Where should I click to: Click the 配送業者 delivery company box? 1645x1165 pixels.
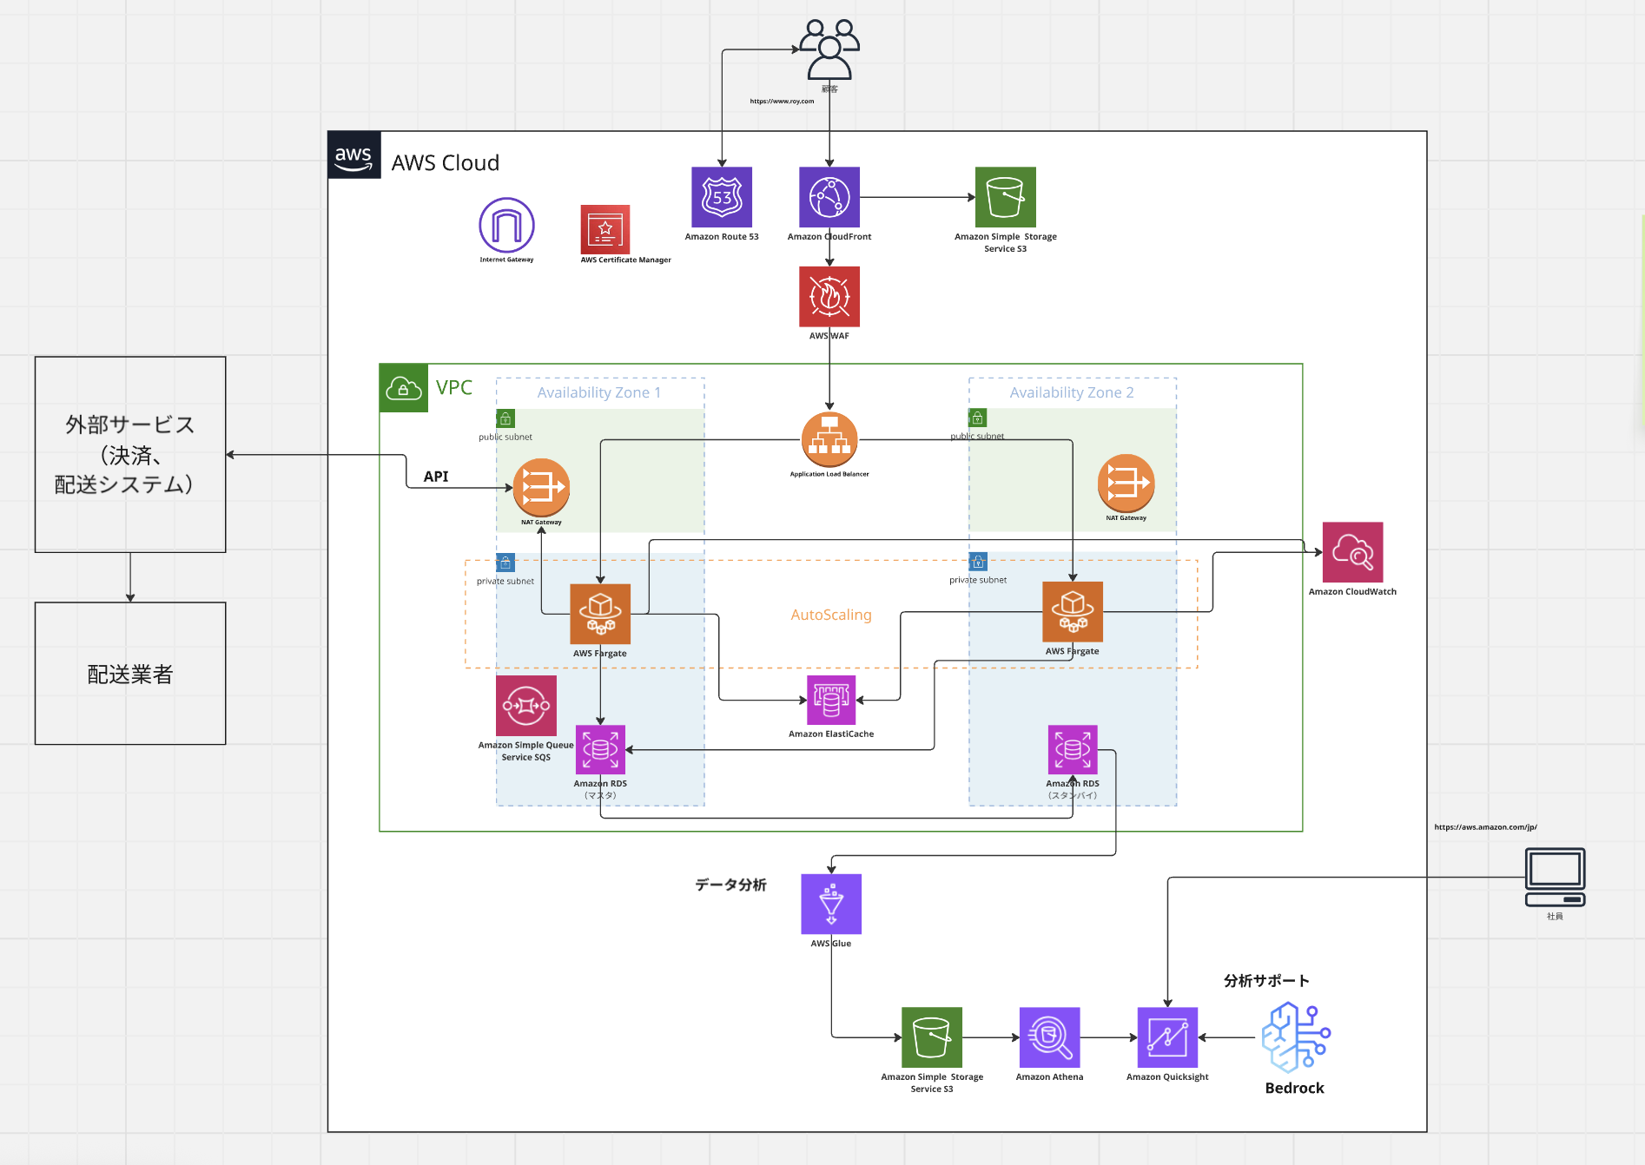pos(130,674)
